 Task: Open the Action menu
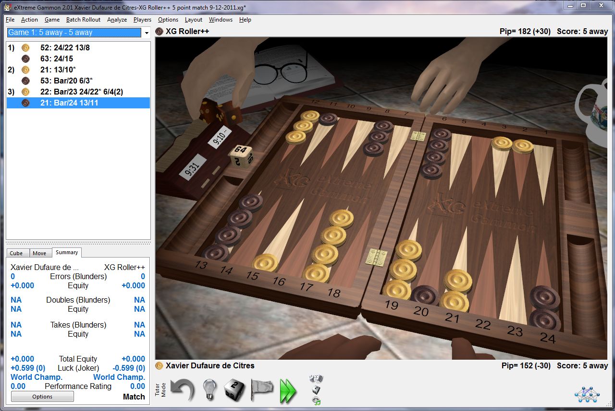tap(29, 20)
